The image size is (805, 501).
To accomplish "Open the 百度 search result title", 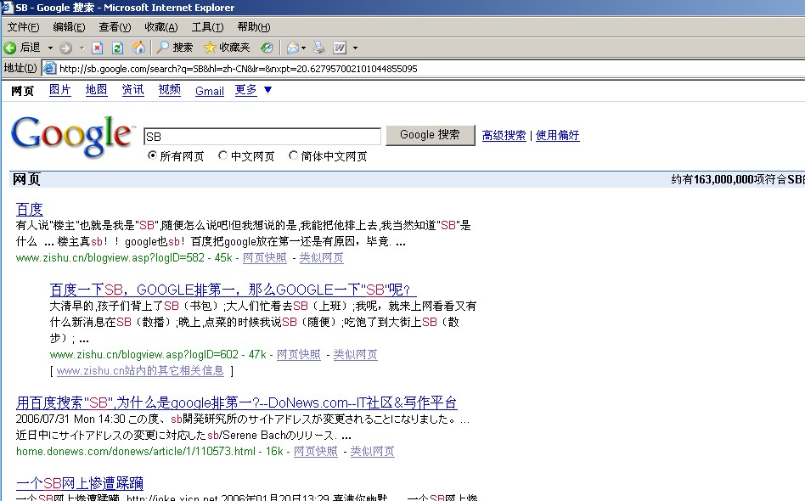I will [29, 209].
